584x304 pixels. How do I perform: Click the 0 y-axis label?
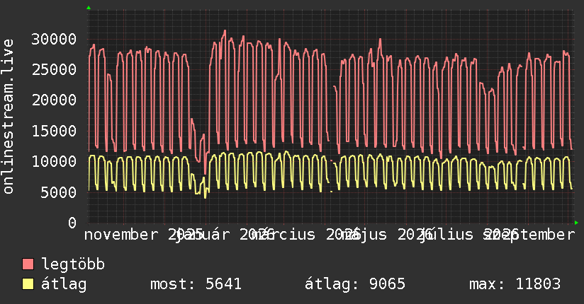pos(72,223)
